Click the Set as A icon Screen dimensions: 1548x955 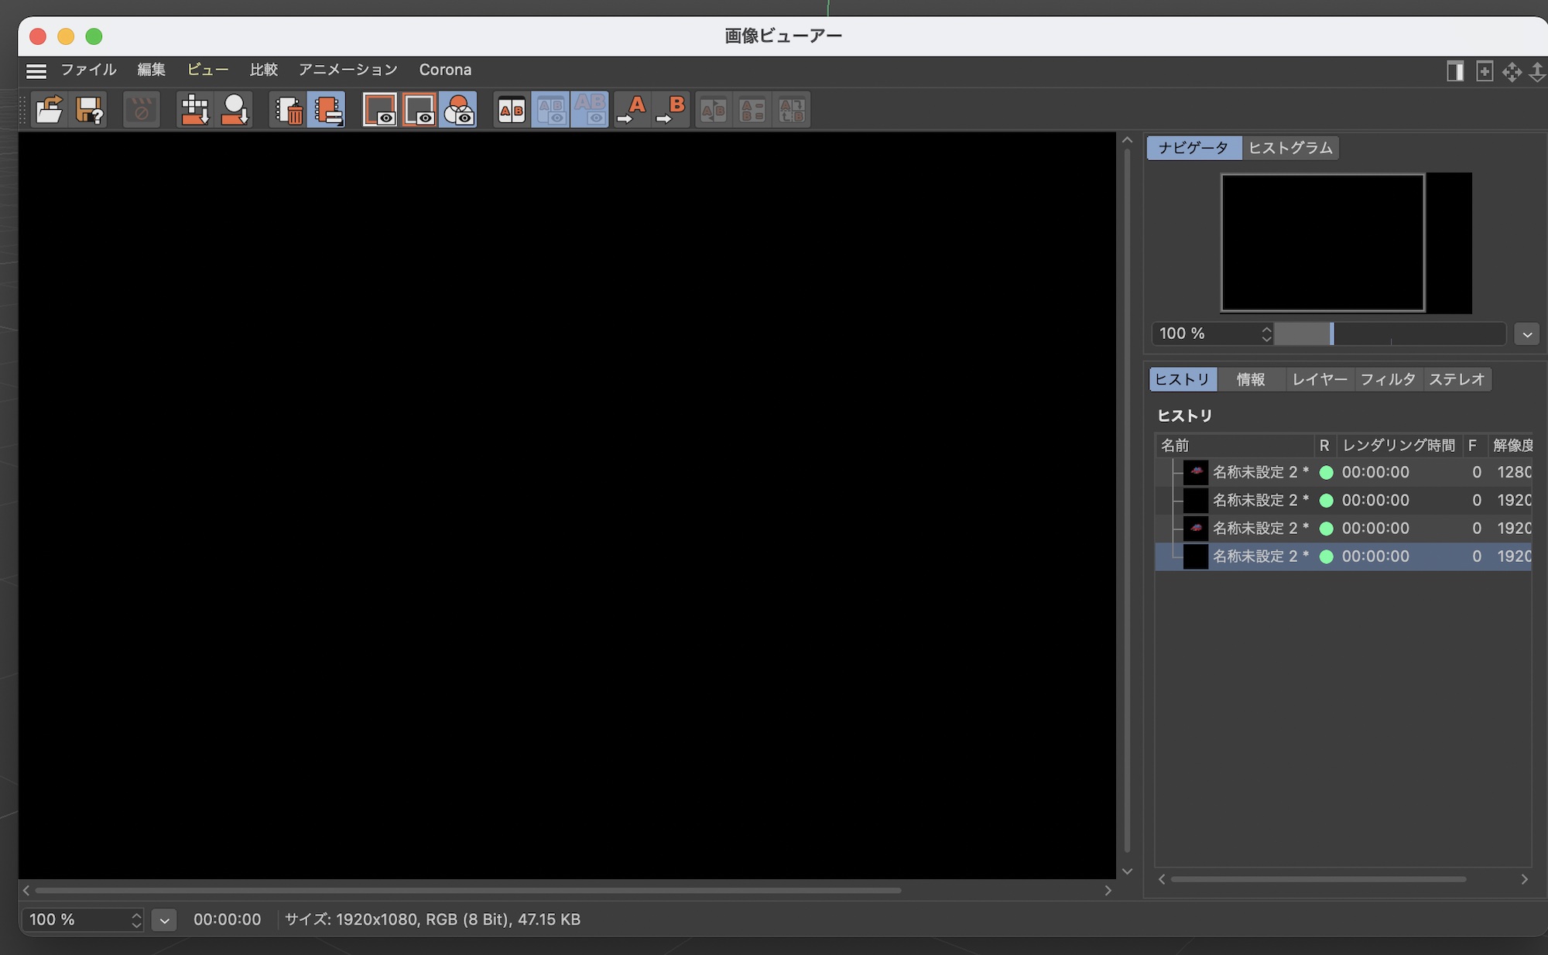(632, 110)
